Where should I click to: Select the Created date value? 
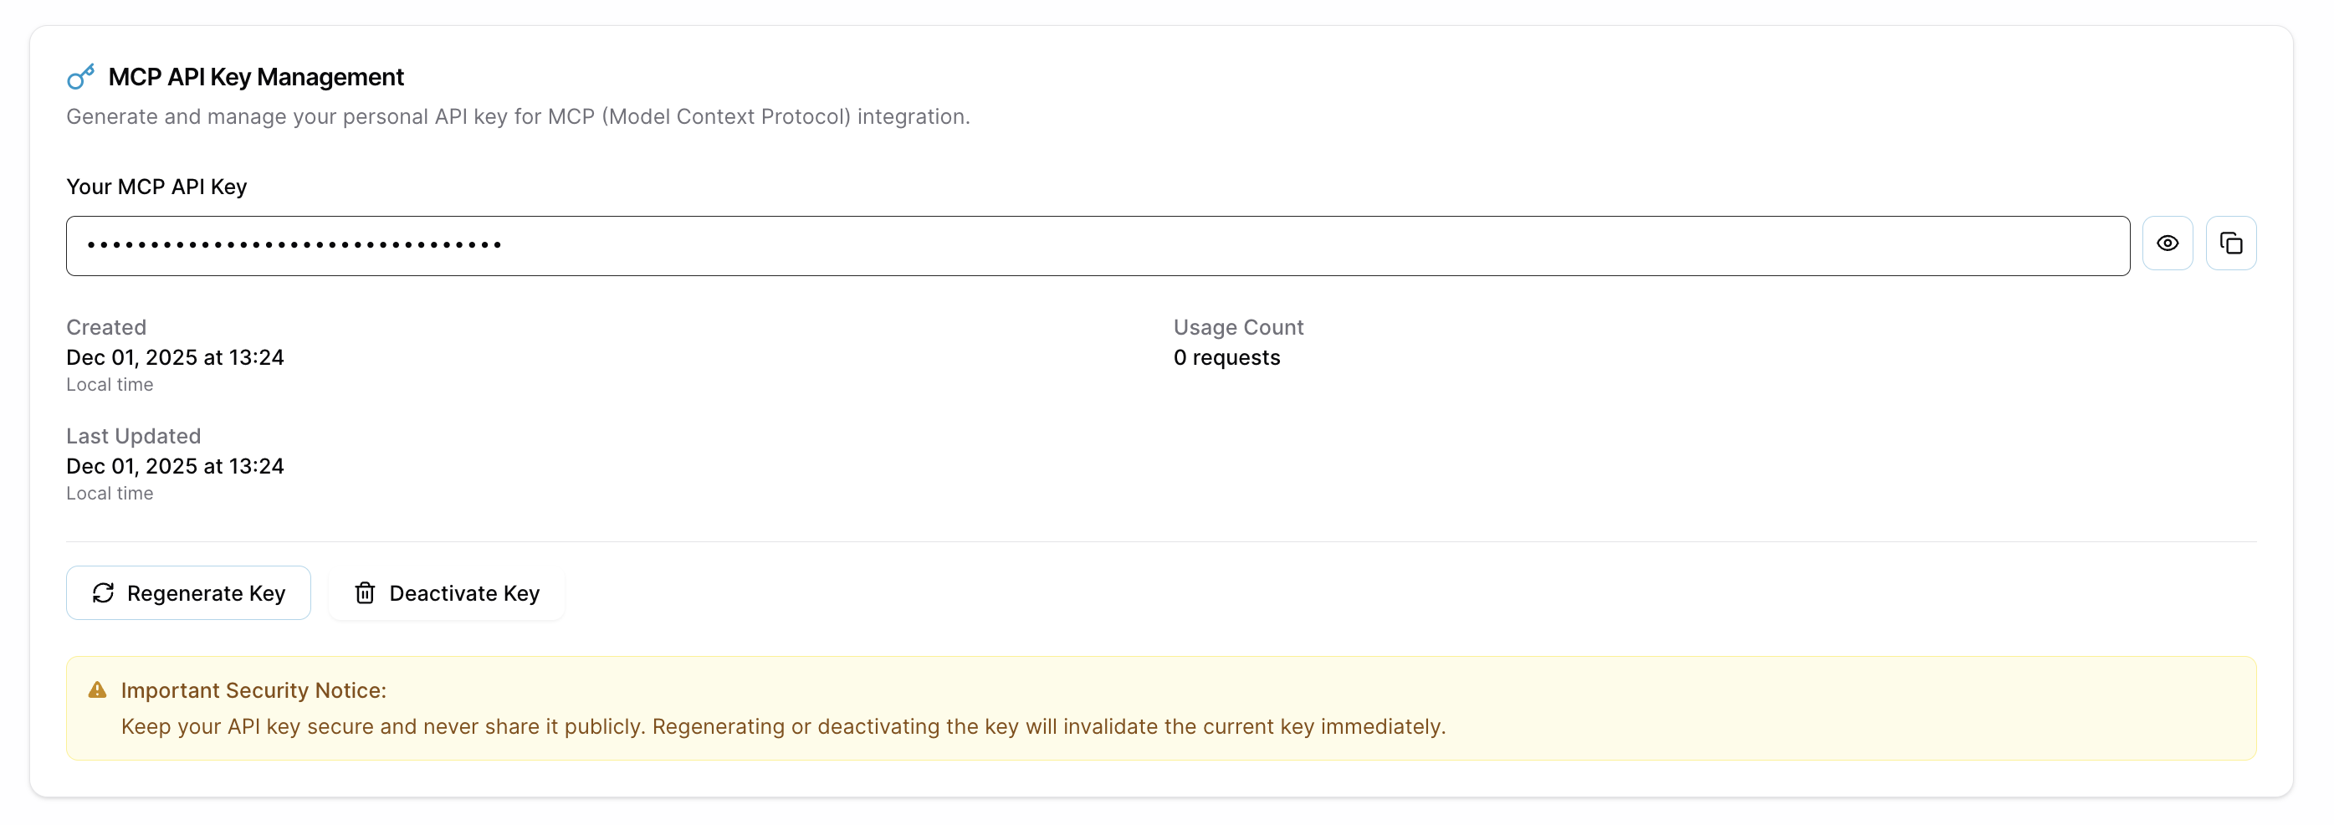point(175,357)
